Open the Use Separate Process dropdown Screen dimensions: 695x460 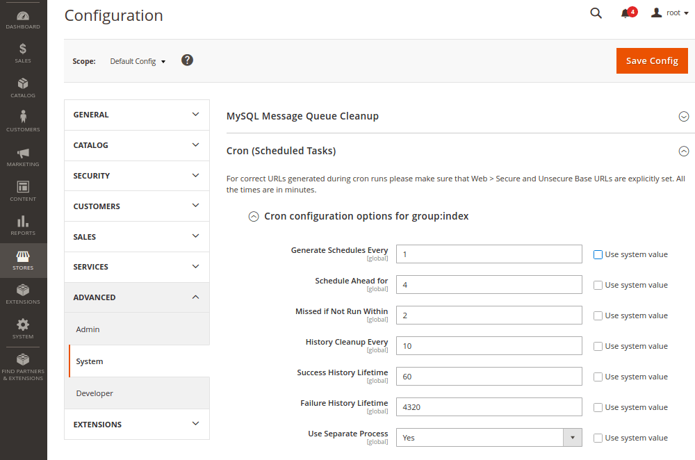(489, 438)
